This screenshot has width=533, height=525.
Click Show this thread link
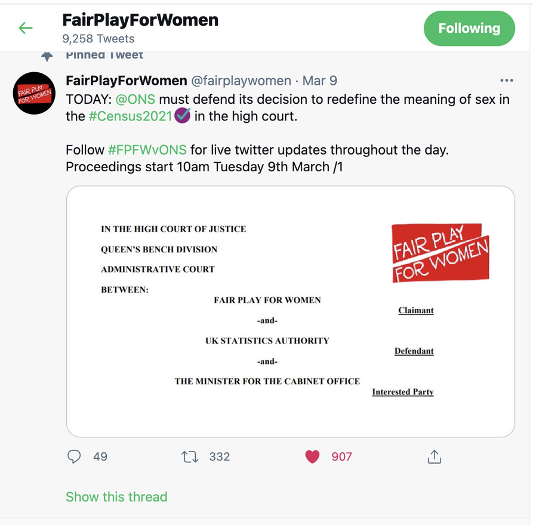click(116, 496)
